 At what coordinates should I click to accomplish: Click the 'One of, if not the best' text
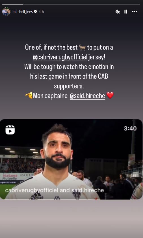(x=51, y=48)
